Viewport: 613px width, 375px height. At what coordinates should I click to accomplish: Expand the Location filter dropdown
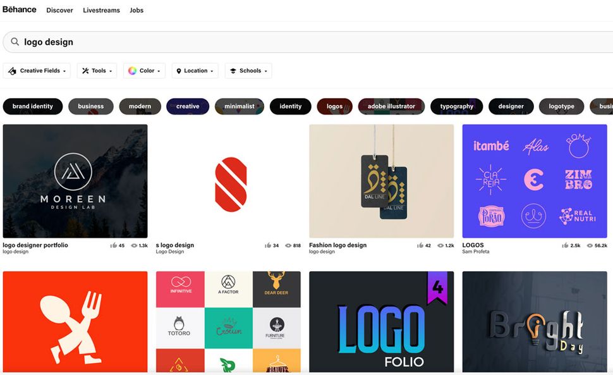(195, 71)
